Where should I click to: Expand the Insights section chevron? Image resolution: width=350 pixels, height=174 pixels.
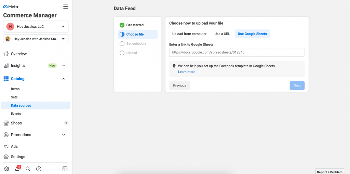point(64,66)
